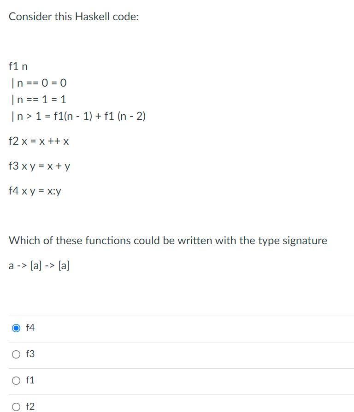Click the 'Consider this Haskell code:' heading
This screenshot has height=412, width=354.
pyautogui.click(x=74, y=17)
